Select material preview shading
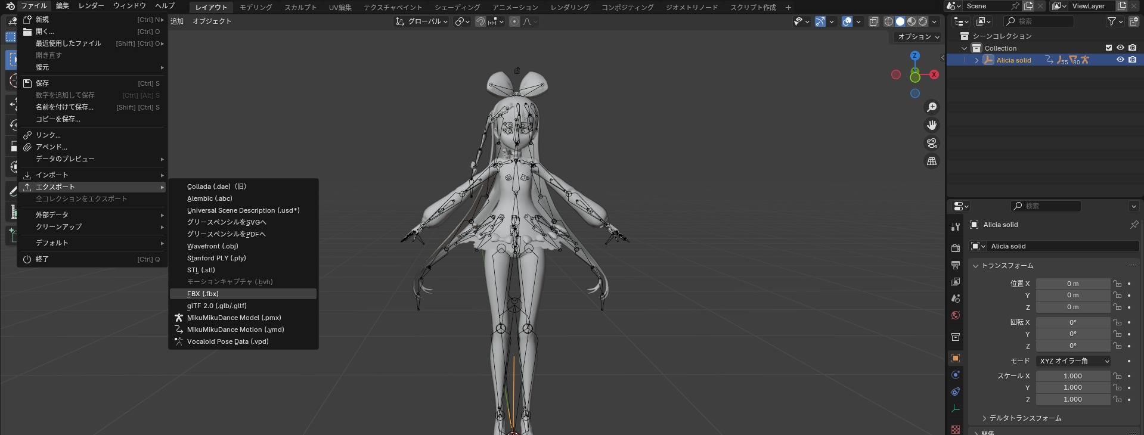 click(912, 21)
